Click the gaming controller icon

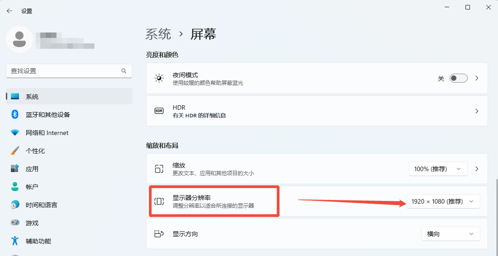pos(15,223)
